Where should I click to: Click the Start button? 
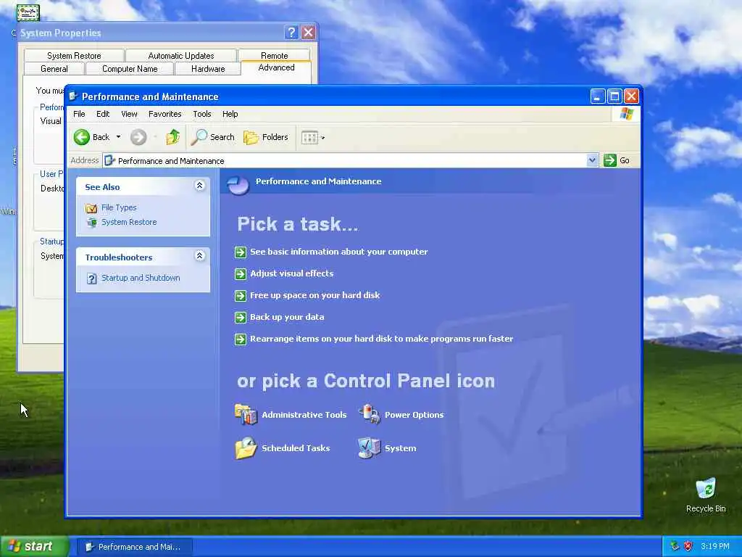pos(33,547)
